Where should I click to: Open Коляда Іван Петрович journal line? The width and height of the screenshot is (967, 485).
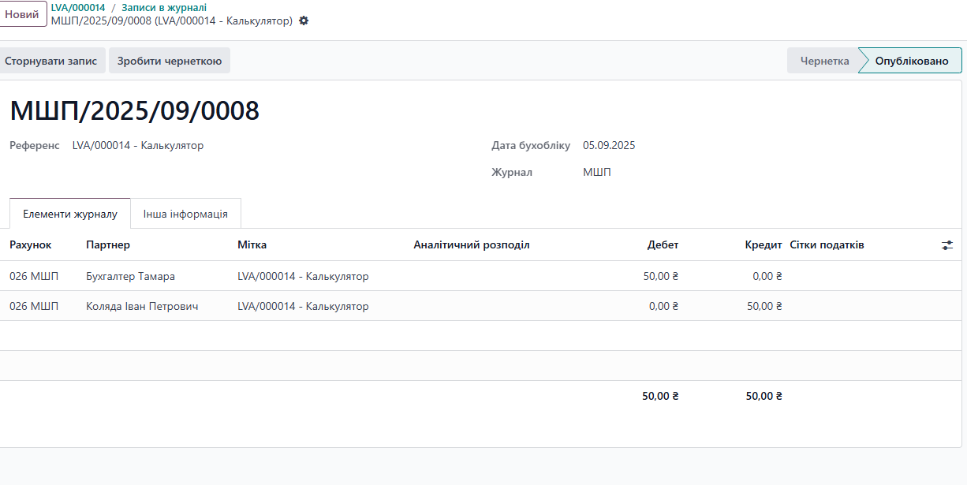(x=142, y=306)
